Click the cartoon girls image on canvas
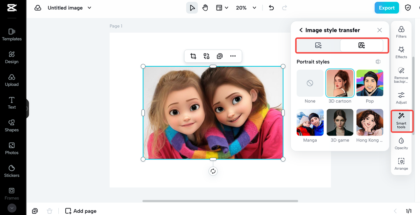 213,113
